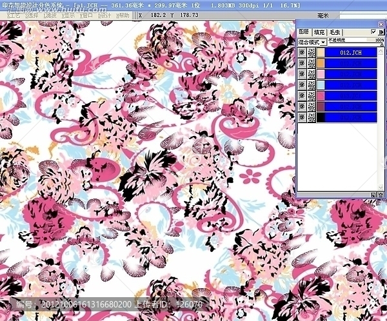This screenshot has width=387, height=321.
Task: Click the trash icon to delete a layer
Action: [381, 195]
